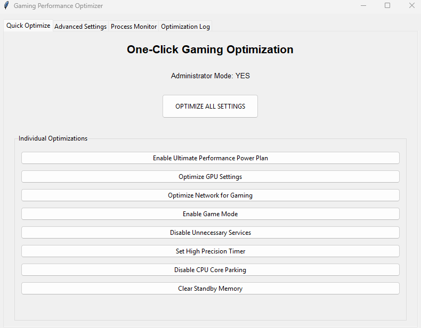421x328 pixels.
Task: Minimize the Gaming Performance Optimizer window
Action: click(x=363, y=6)
